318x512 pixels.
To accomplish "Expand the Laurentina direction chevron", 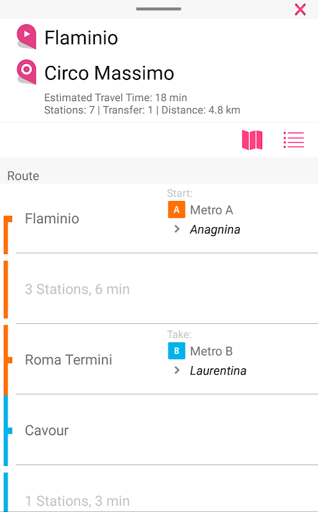I will tap(177, 371).
